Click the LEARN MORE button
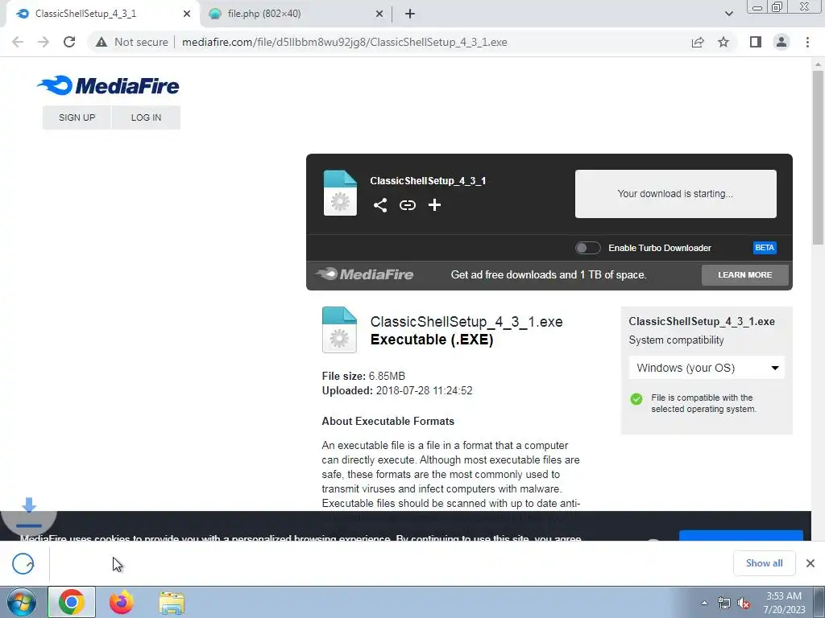The image size is (825, 618). [745, 275]
